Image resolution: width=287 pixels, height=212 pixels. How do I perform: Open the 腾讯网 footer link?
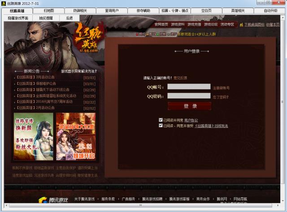pos(222,199)
